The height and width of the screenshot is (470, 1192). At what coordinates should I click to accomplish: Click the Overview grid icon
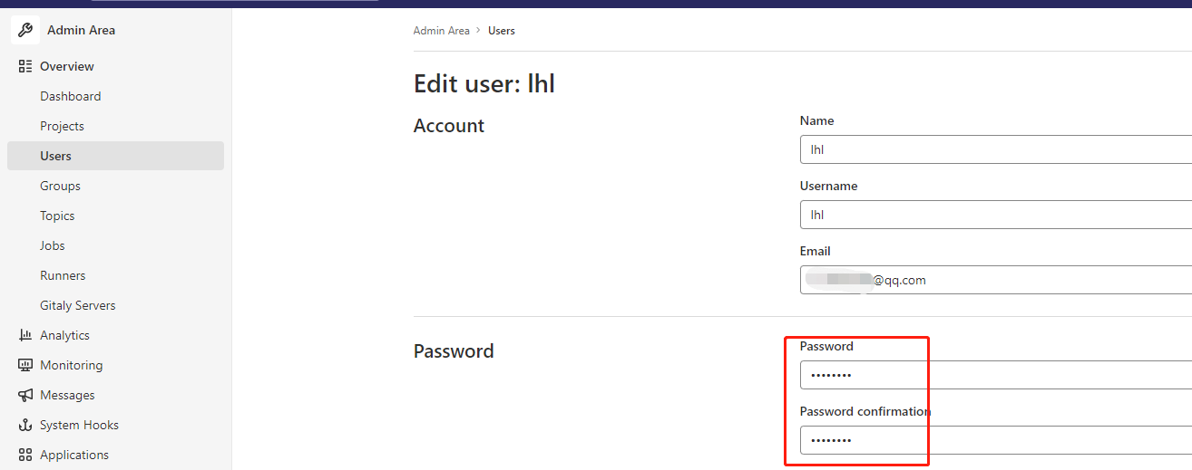[25, 66]
